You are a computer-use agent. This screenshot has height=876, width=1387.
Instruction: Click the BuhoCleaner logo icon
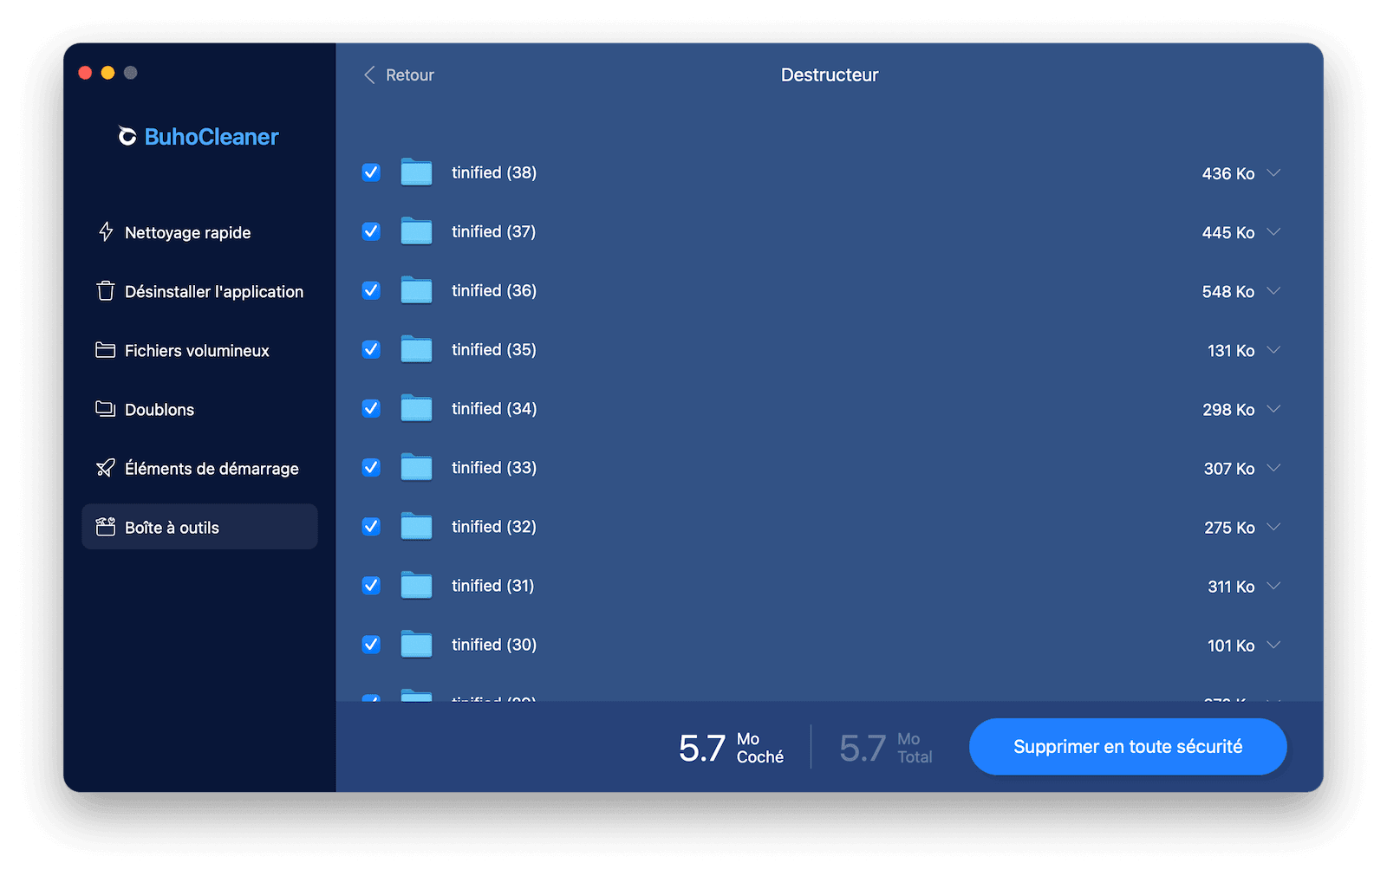[127, 136]
